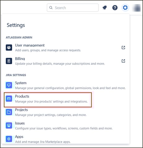Click the search magnifier icon
The image size is (143, 148).
pos(51,8)
